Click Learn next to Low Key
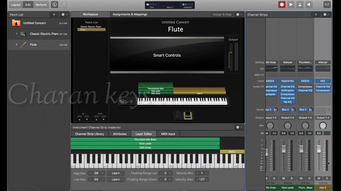Viewport: 341px width, 191px height. [x=116, y=179]
